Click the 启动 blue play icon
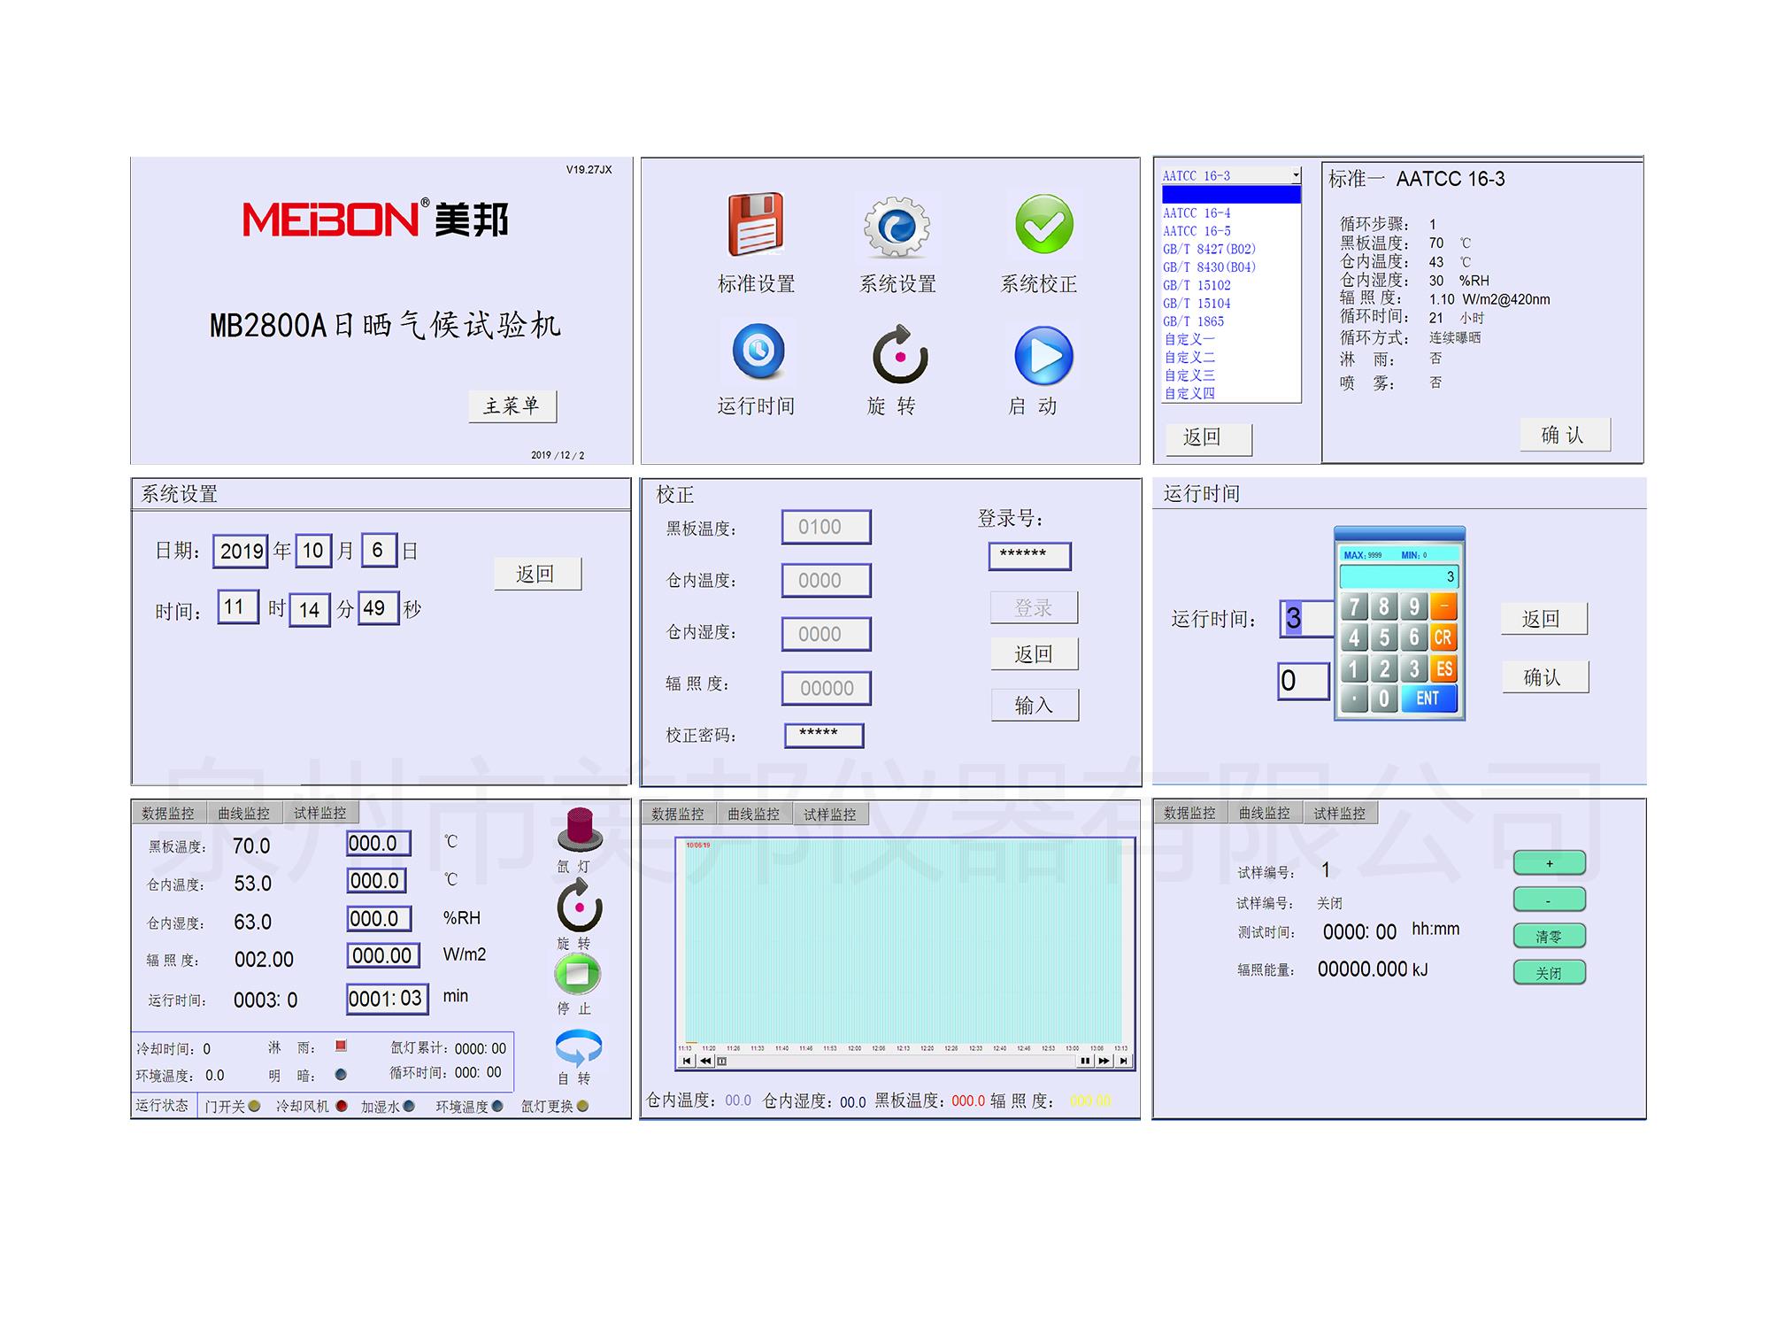This screenshot has width=1770, height=1328. [1043, 356]
